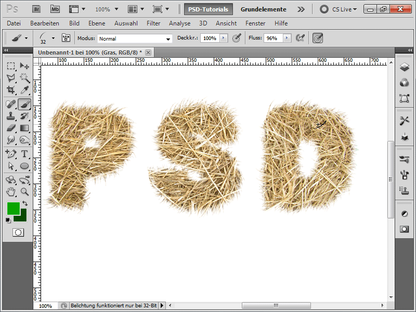Toggle tablet pressure for opacity
The width and height of the screenshot is (416, 312).
click(x=237, y=38)
